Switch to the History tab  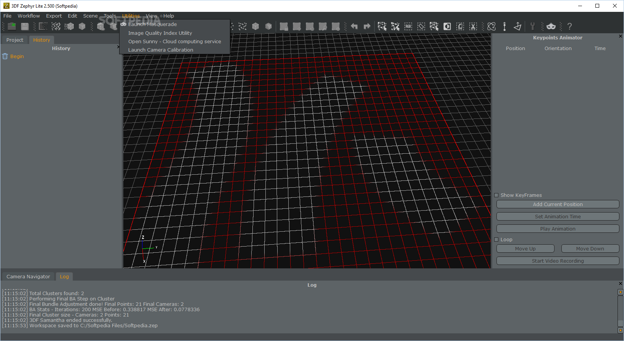click(42, 40)
